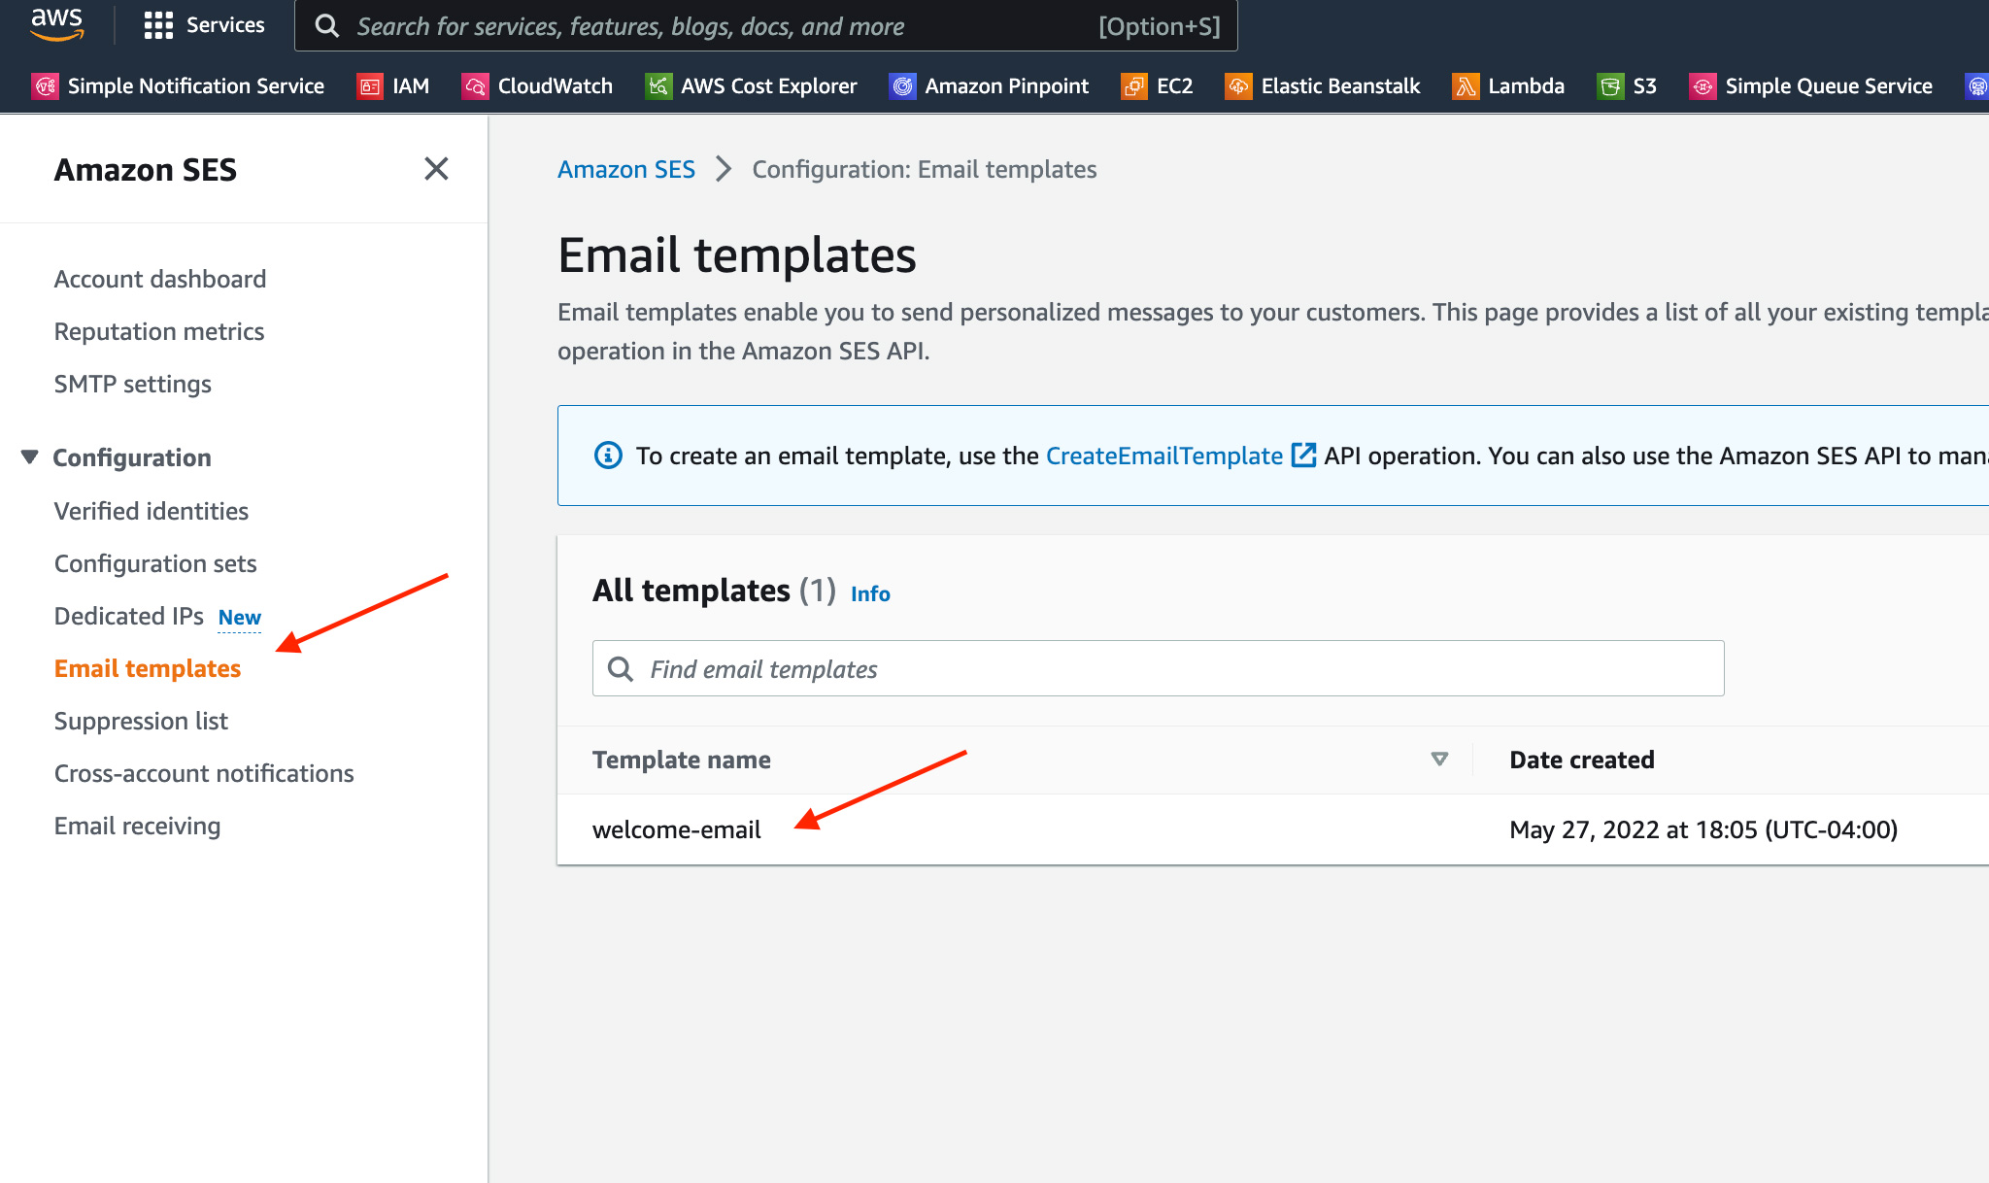Focus the Find email templates field
Image resolution: width=1989 pixels, height=1183 pixels.
(x=1158, y=668)
